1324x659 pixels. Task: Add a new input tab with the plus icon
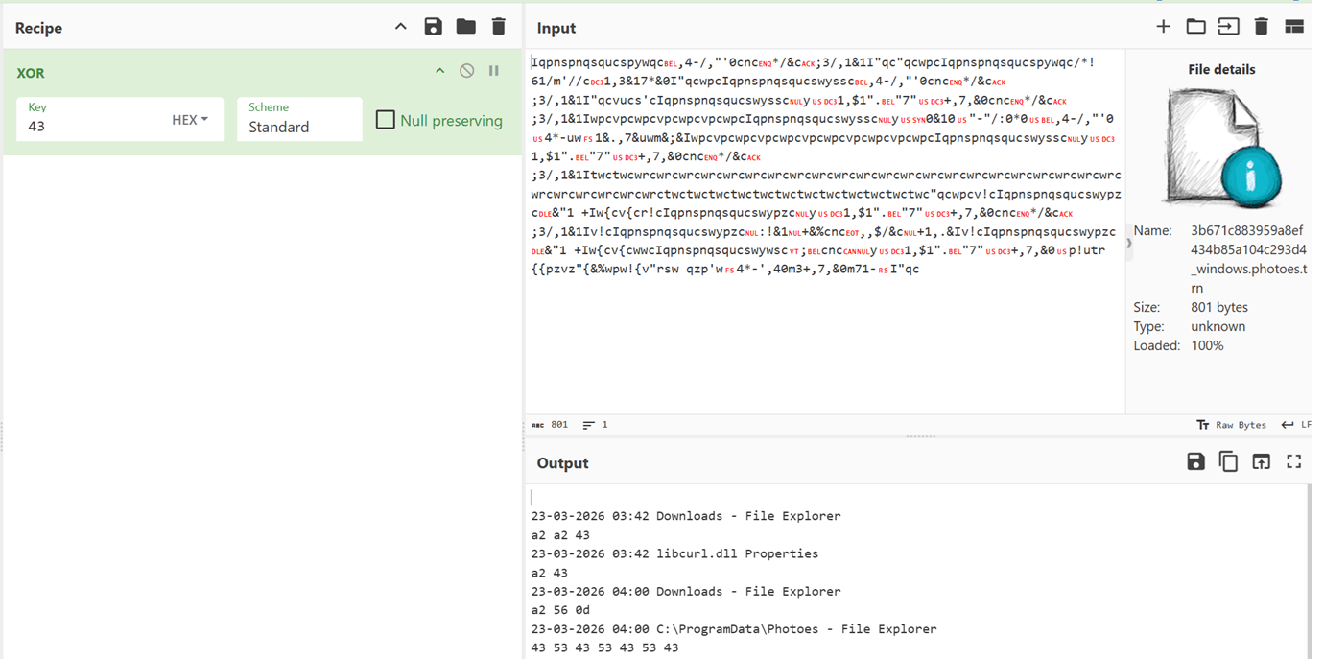(x=1162, y=27)
